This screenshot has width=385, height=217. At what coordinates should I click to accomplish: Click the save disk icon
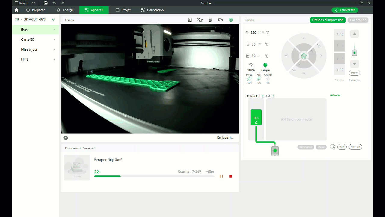tap(45, 3)
